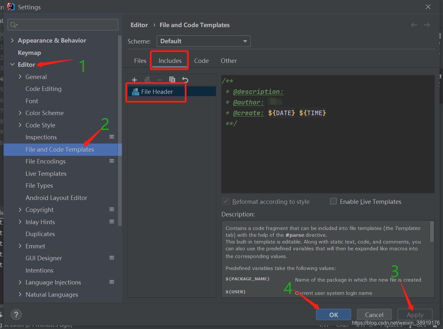Click the settings search field

coord(63,25)
